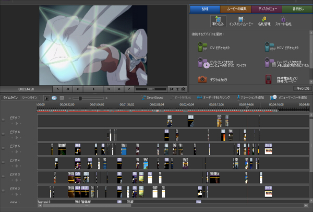Click the timeline horizontal scrollbar thumb
313x212 pixels.
point(87,205)
